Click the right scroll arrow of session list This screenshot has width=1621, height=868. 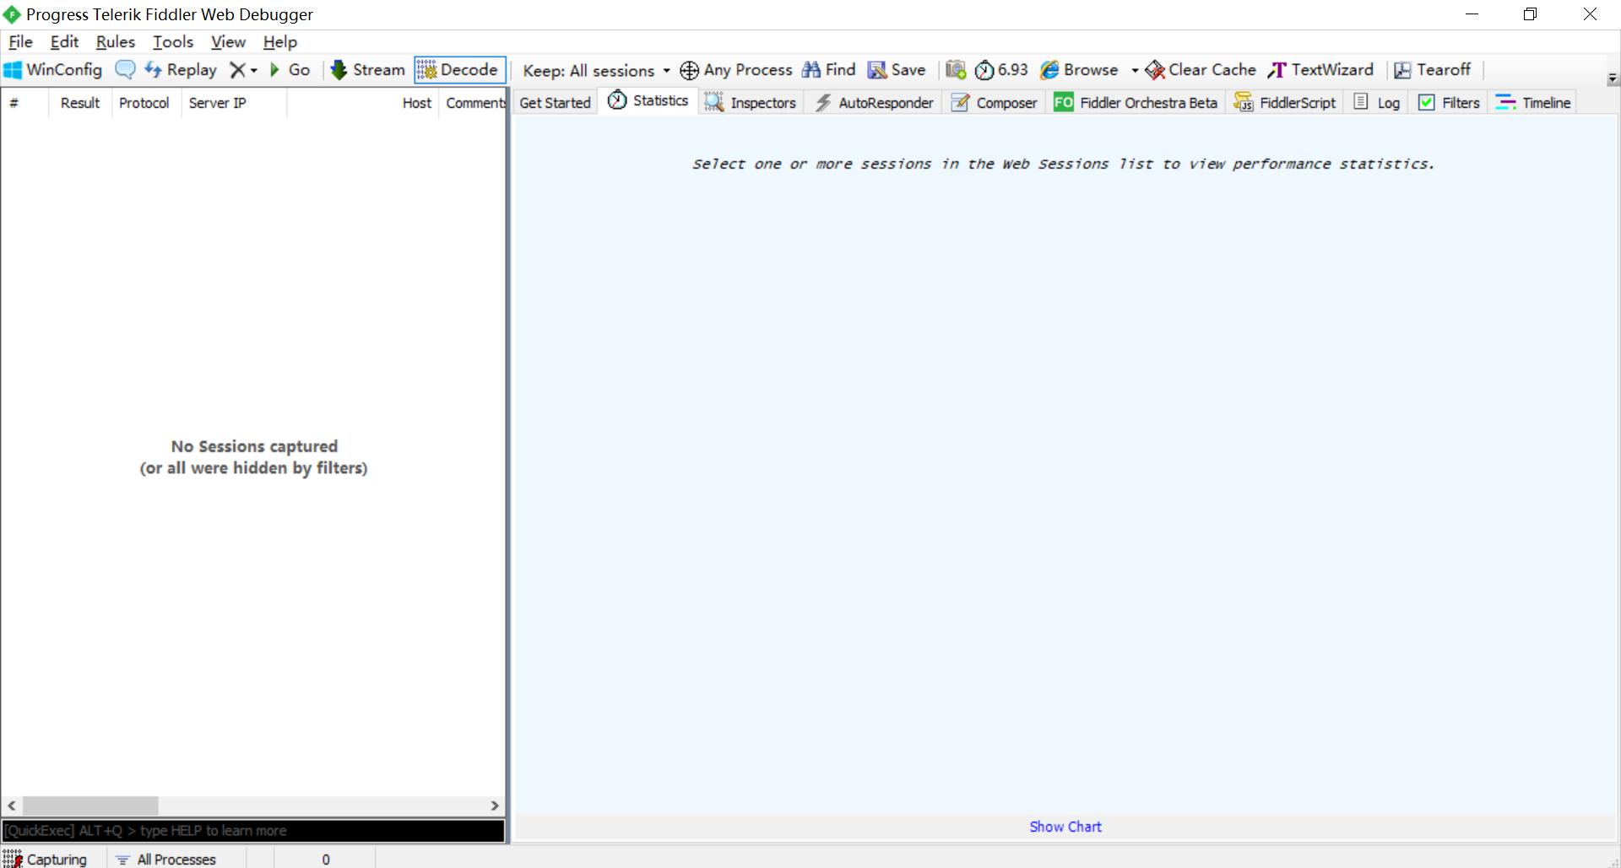coord(495,806)
